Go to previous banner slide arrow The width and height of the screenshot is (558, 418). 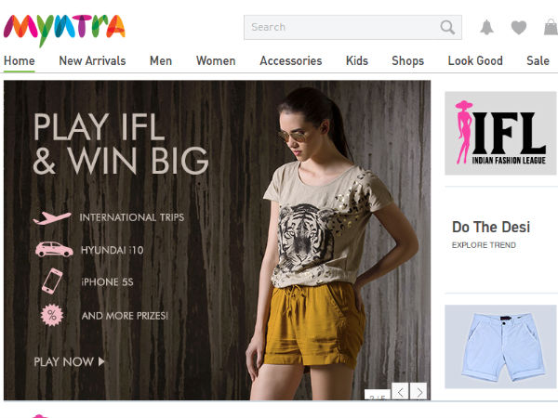pos(400,391)
